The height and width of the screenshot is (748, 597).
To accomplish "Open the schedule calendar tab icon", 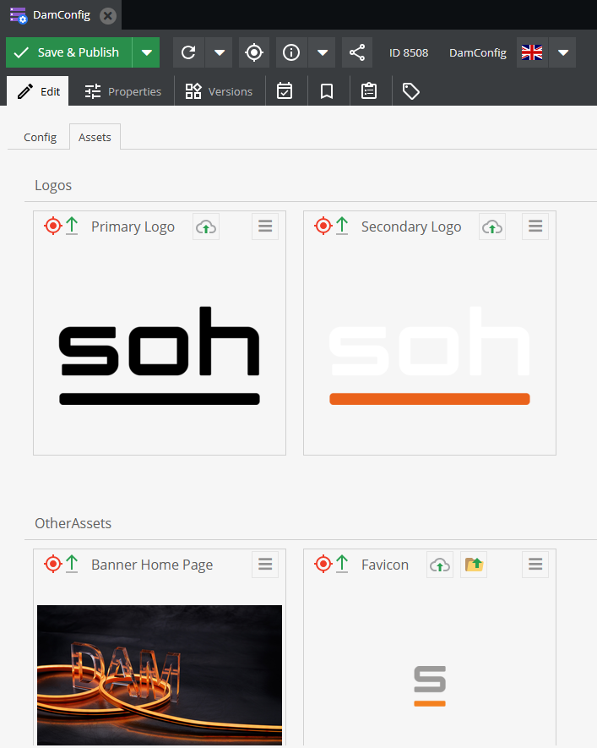I will 285,91.
